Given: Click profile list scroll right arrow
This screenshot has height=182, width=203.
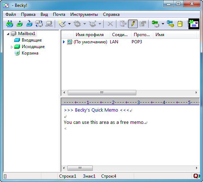Looking at the screenshot, I should [x=196, y=92].
